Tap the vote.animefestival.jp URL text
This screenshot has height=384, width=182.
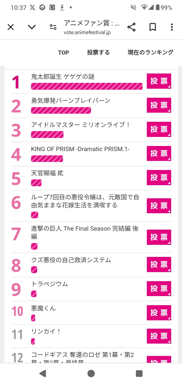pyautogui.click(x=87, y=32)
